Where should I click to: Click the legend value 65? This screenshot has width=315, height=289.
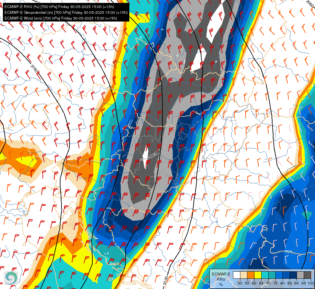tap(261, 283)
